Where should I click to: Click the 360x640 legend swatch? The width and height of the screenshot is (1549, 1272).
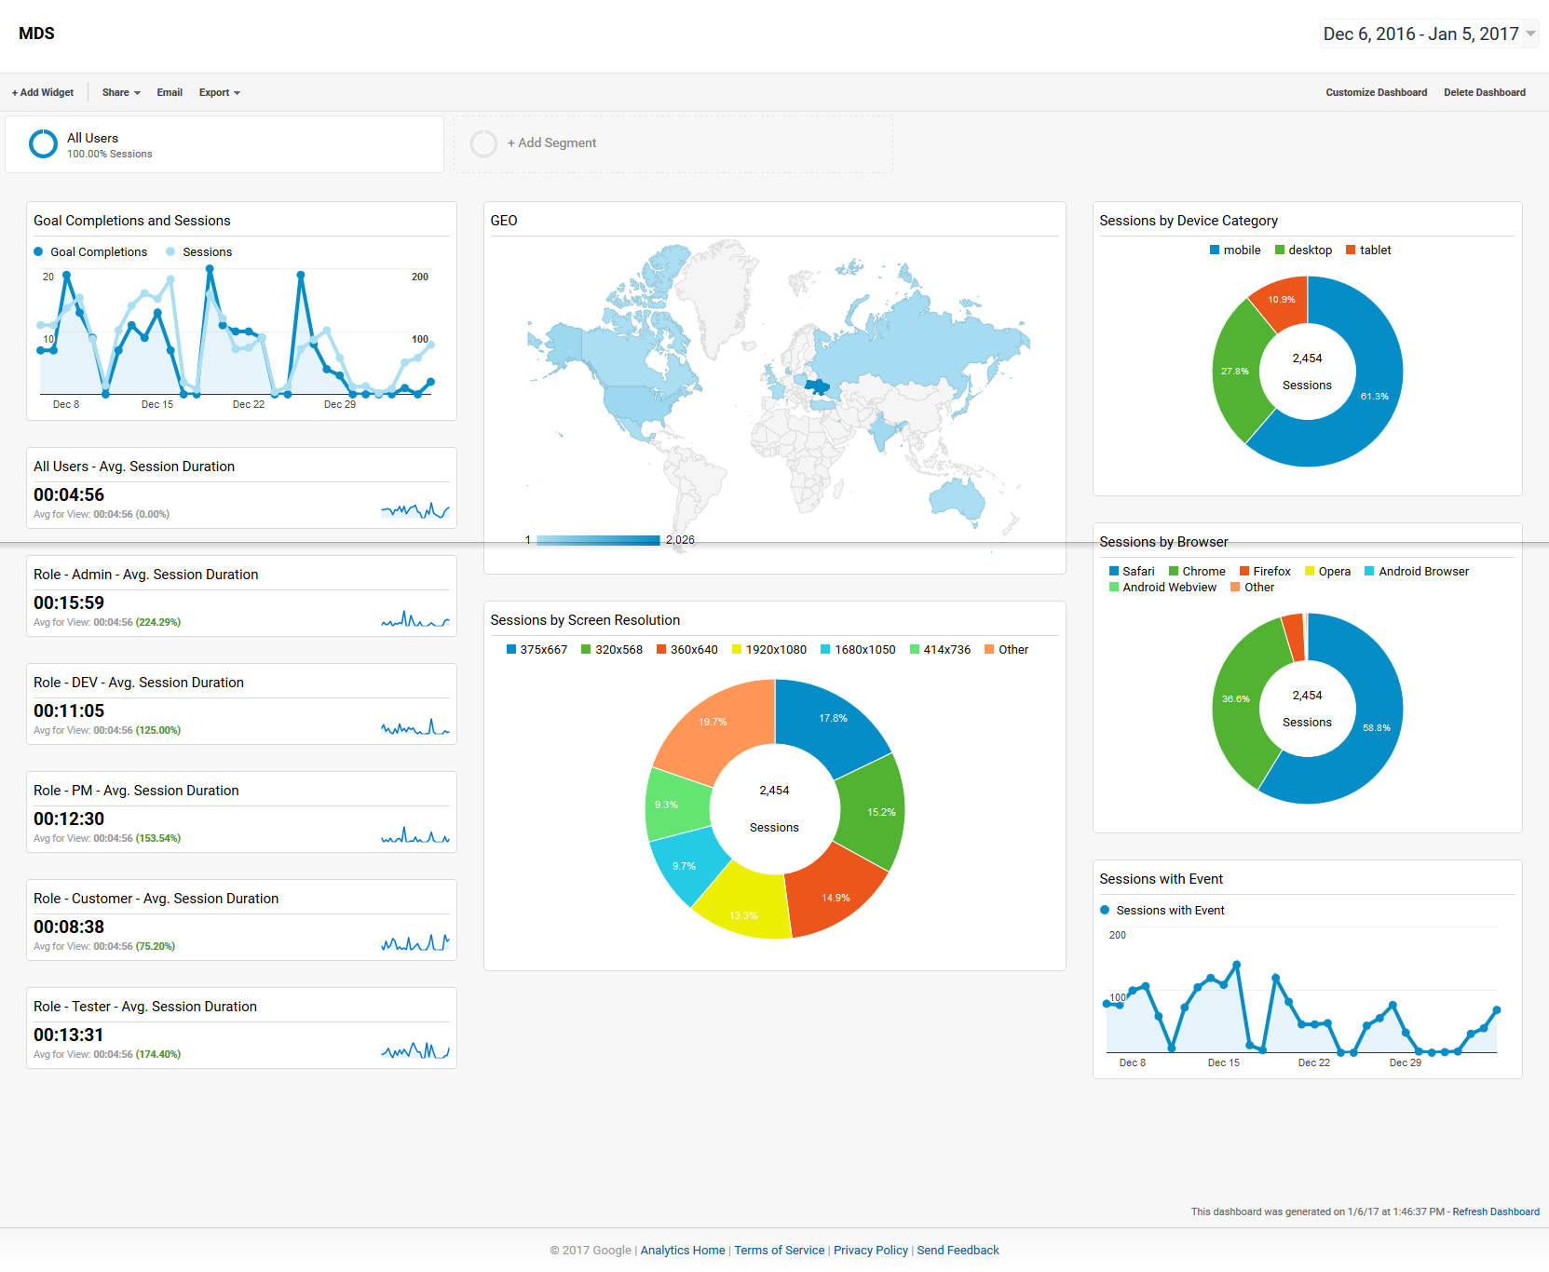(x=661, y=649)
